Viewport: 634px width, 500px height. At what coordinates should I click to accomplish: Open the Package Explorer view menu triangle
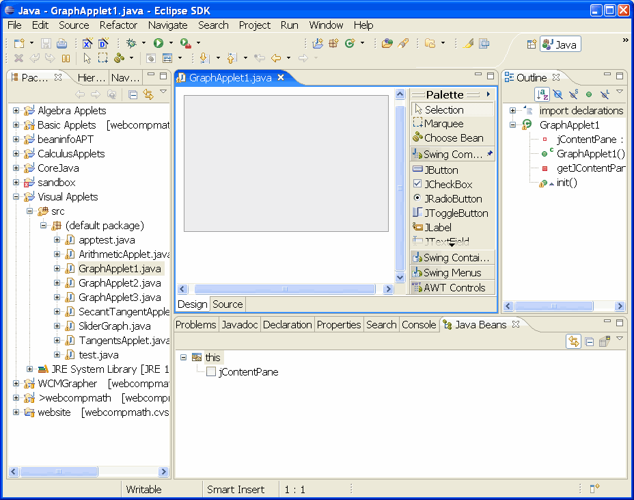163,92
